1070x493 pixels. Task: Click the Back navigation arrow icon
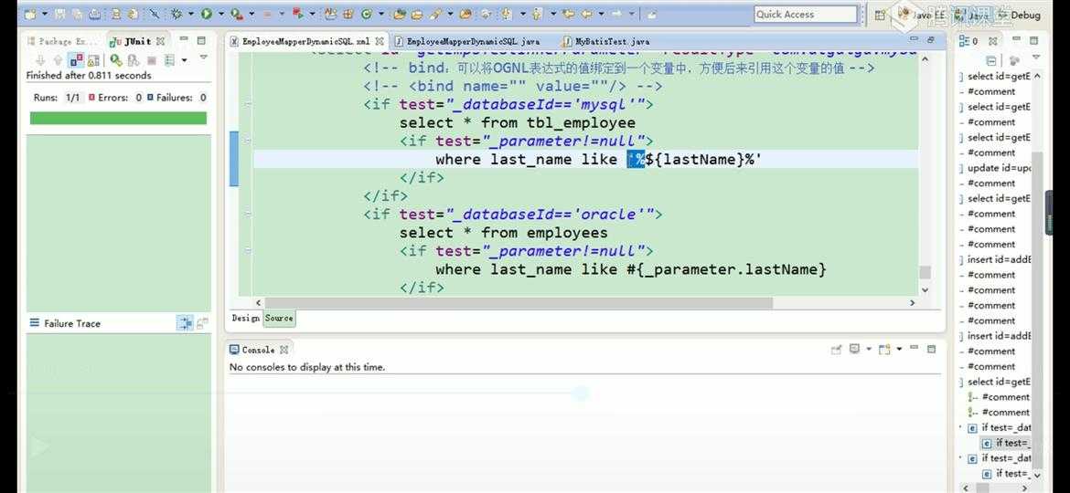(x=586, y=14)
